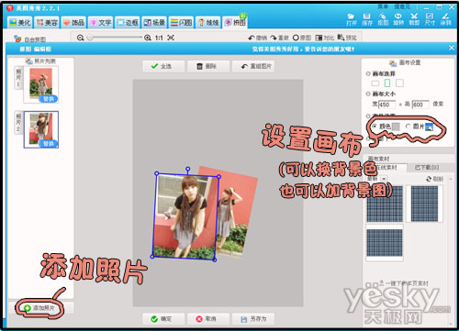Save the image using the 保存 icon
The width and height of the screenshot is (459, 331).
(366, 19)
